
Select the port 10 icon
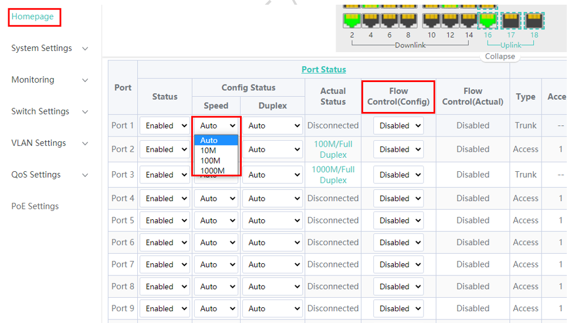tap(431, 21)
